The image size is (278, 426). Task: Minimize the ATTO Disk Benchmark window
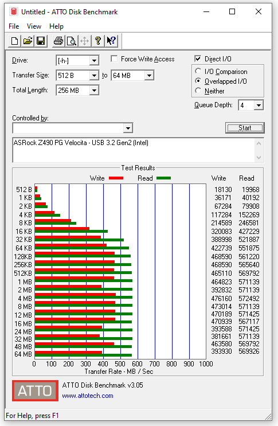coord(206,11)
